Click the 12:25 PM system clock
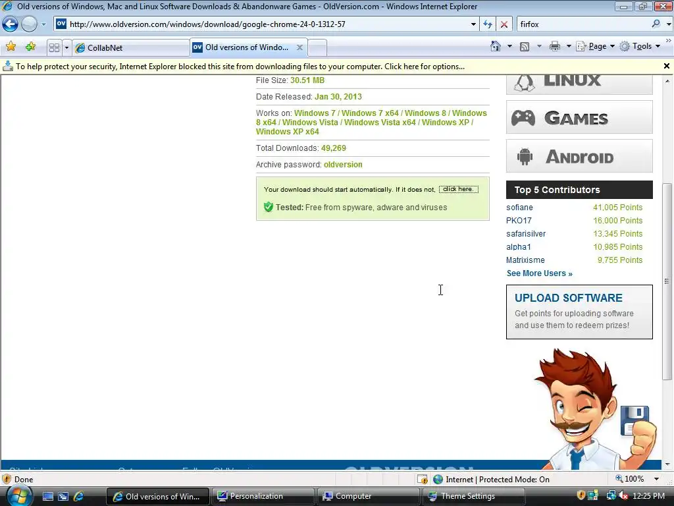Image resolution: width=674 pixels, height=506 pixels. click(x=648, y=496)
